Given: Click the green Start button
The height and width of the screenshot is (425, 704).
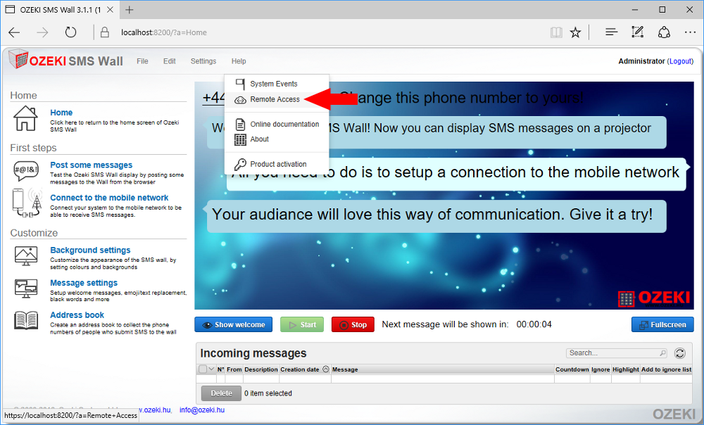Looking at the screenshot, I should [x=302, y=324].
